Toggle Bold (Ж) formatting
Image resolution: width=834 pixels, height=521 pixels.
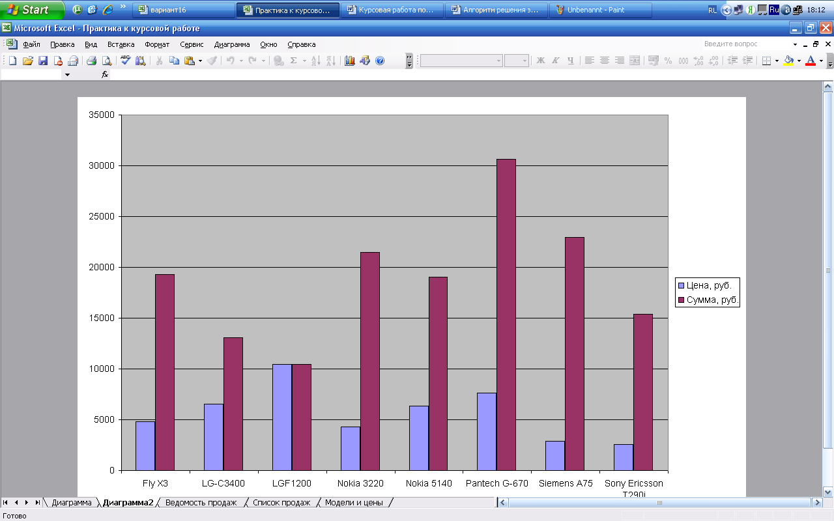point(541,61)
